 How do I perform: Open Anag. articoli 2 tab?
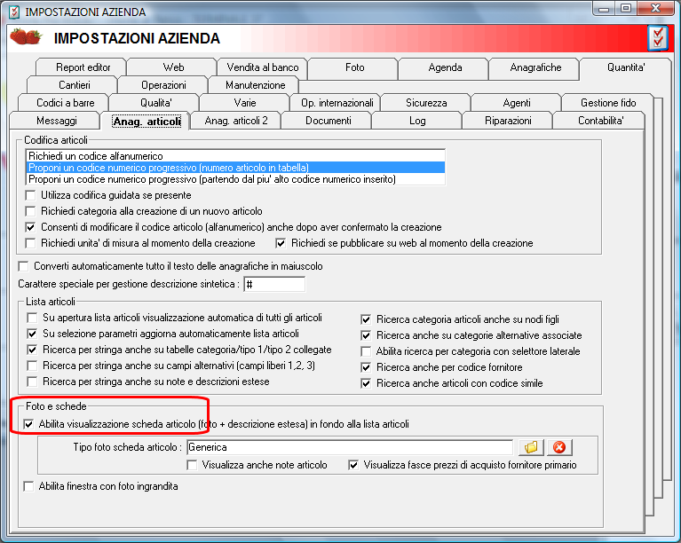[236, 121]
